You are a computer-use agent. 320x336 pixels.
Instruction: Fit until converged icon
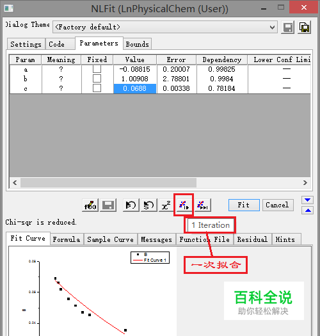(x=203, y=205)
